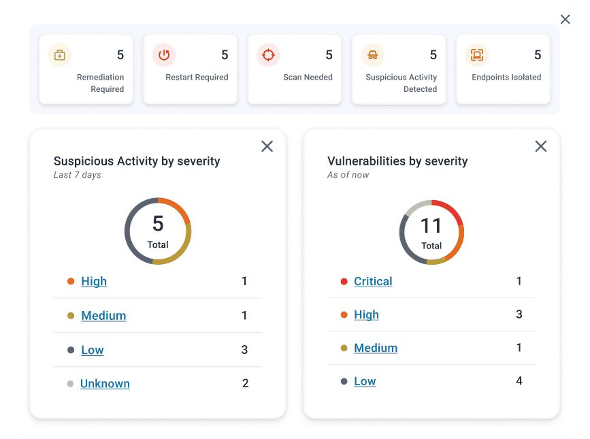Select the Scan Needed summary card label

[308, 78]
